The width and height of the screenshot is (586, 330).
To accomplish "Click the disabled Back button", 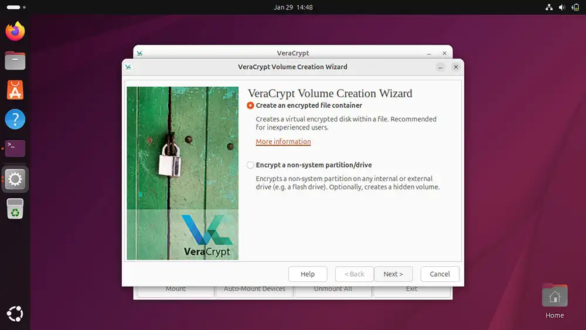I will [355, 274].
